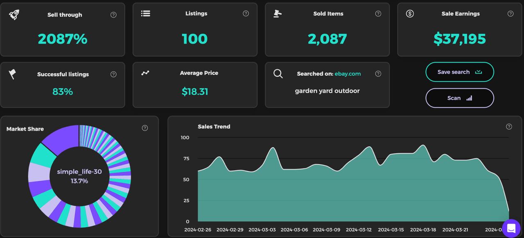Click the magnifier icon in Searched on card
This screenshot has width=524, height=238.
pyautogui.click(x=278, y=74)
